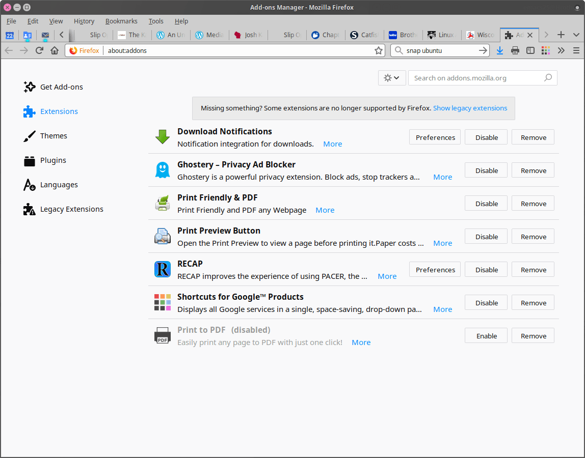Click Show legacy extensions link

(470, 108)
